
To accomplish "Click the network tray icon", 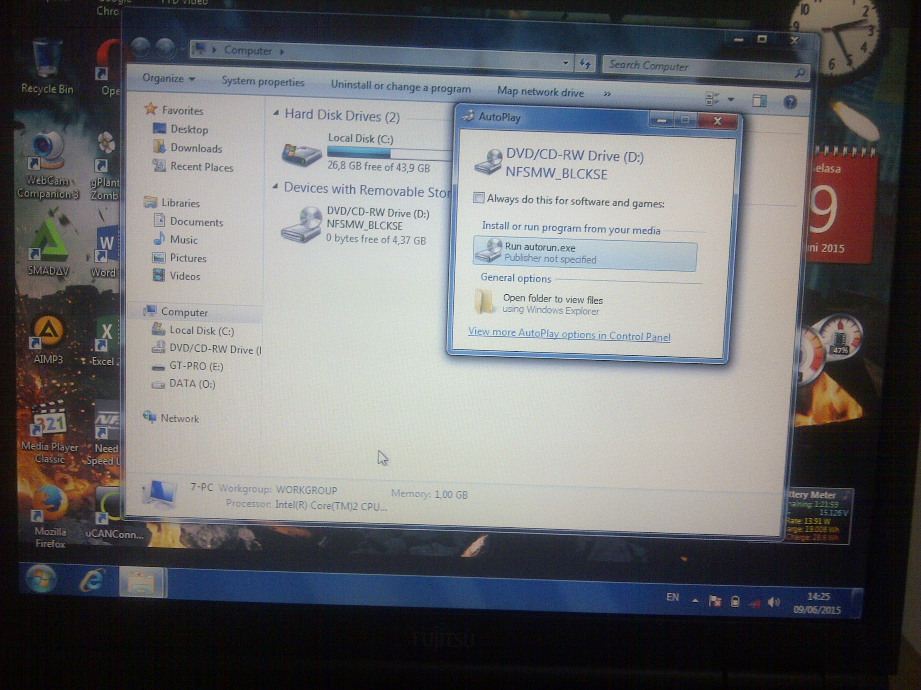I will point(755,603).
